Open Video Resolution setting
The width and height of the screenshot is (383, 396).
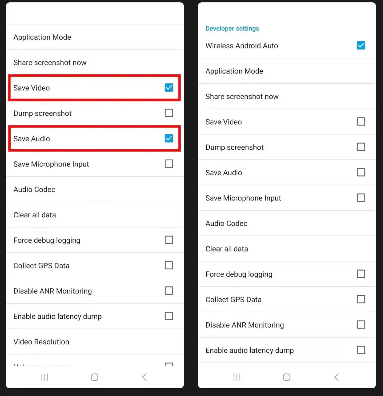point(95,342)
